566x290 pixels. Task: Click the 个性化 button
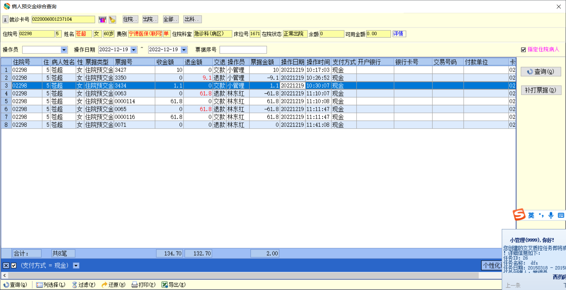pyautogui.click(x=492, y=266)
